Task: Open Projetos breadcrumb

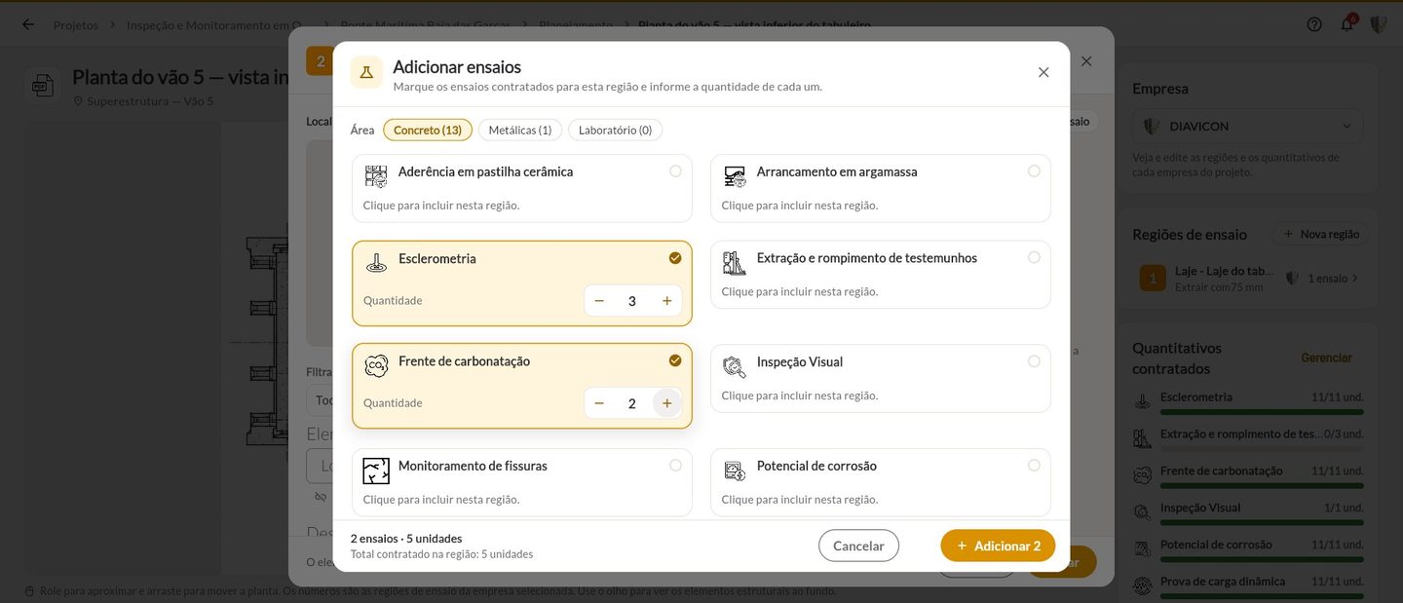Action: click(x=76, y=24)
